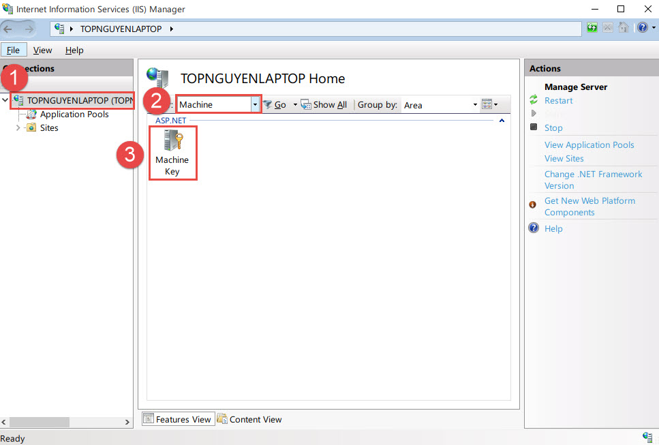Open the View menu
This screenshot has width=659, height=445.
pyautogui.click(x=42, y=50)
